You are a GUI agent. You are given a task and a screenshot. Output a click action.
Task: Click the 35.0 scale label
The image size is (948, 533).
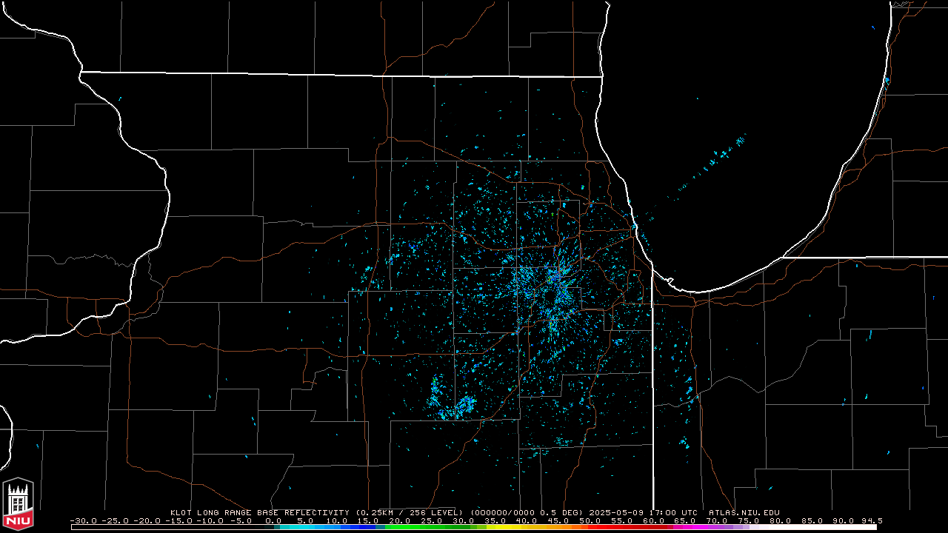495,520
